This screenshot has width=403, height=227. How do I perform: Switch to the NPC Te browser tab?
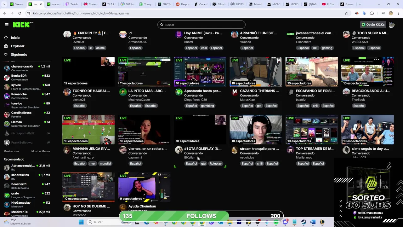point(164,4)
